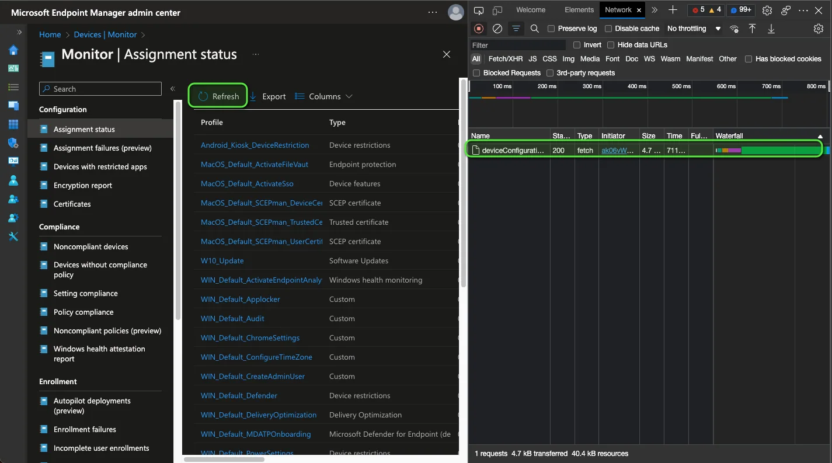Image resolution: width=832 pixels, height=463 pixels.
Task: Open the Columns dropdown
Action: pos(323,96)
